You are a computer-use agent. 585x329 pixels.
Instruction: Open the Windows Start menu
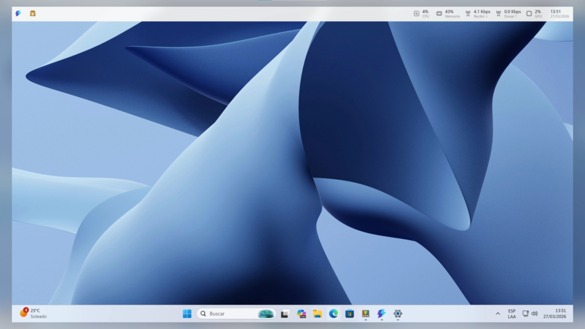pyautogui.click(x=186, y=313)
